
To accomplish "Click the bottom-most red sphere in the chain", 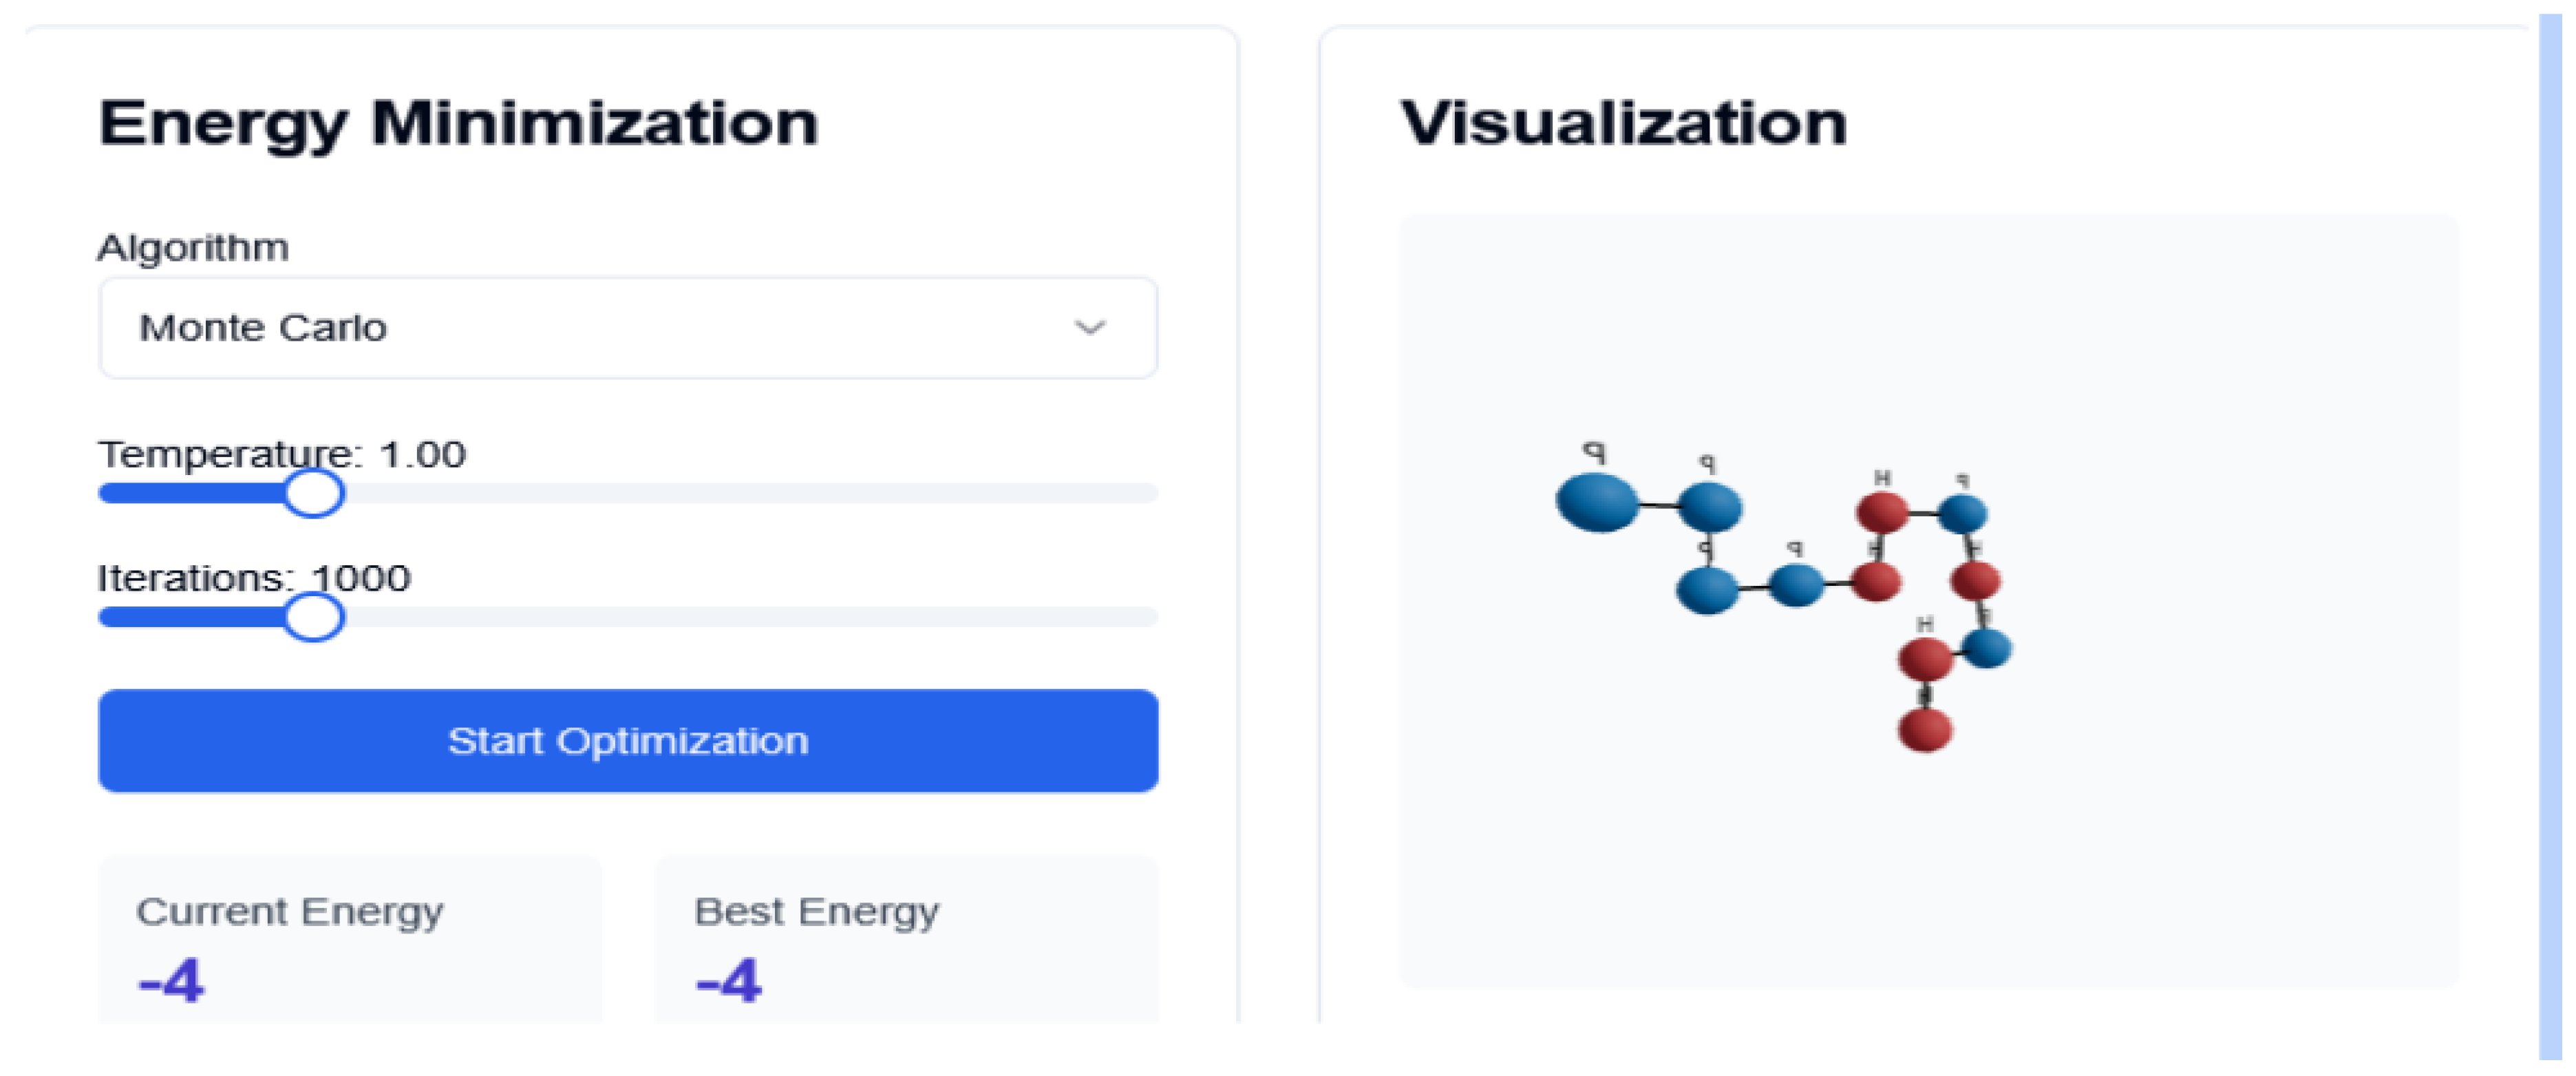I will point(1925,729).
